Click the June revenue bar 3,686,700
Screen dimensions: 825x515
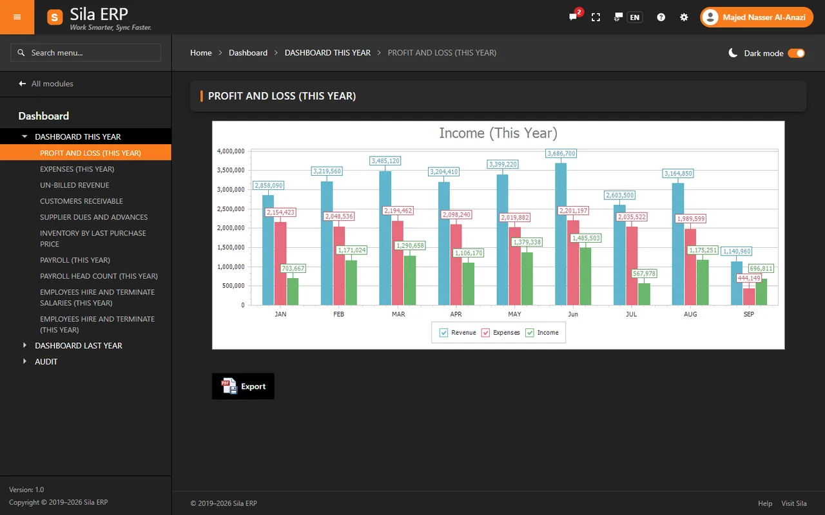(561, 234)
